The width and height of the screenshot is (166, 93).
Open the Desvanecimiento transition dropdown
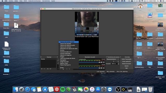click(113, 59)
